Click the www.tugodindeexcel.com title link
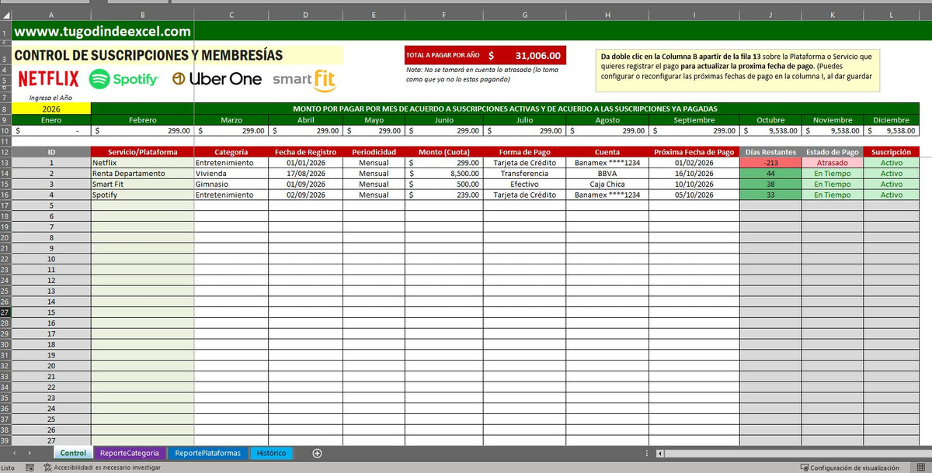Screen dimensions: 932x473 pos(103,32)
